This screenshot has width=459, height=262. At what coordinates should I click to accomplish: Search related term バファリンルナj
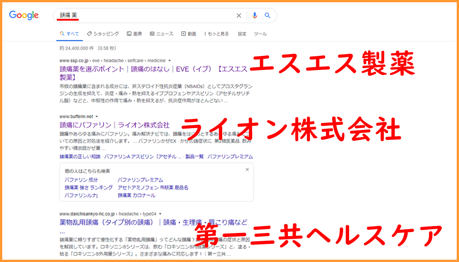click(x=81, y=195)
